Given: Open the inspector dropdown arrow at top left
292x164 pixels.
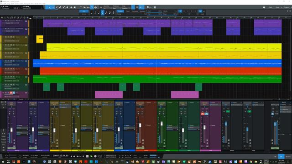Looking at the screenshot, I should (x=42, y=8).
